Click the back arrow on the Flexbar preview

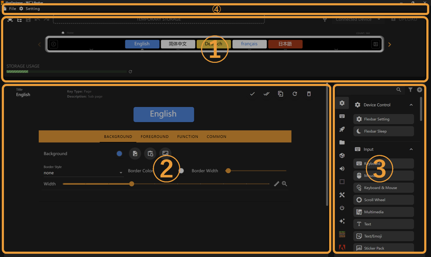pos(54,44)
